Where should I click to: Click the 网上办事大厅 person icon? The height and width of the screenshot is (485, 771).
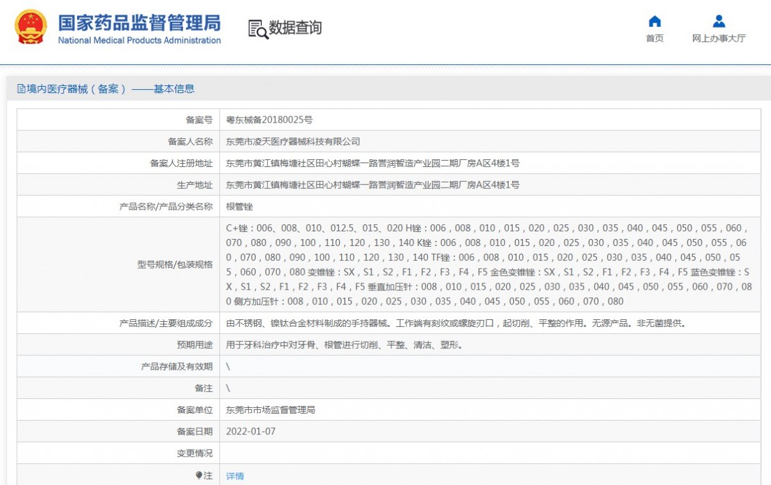(x=719, y=21)
